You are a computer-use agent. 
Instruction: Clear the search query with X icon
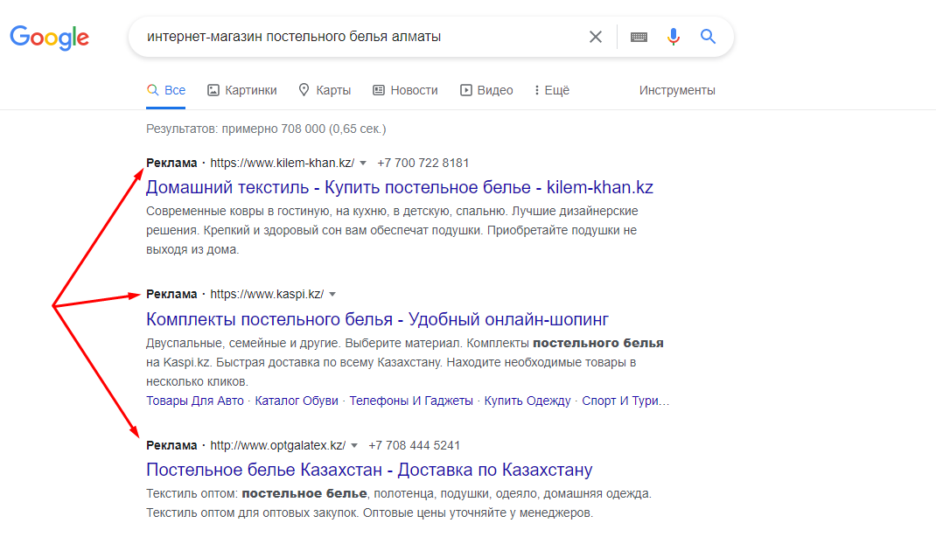point(595,37)
